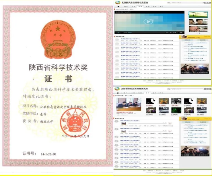Play the first audio row's round play button
The height and width of the screenshot is (176, 212).
tap(170, 123)
